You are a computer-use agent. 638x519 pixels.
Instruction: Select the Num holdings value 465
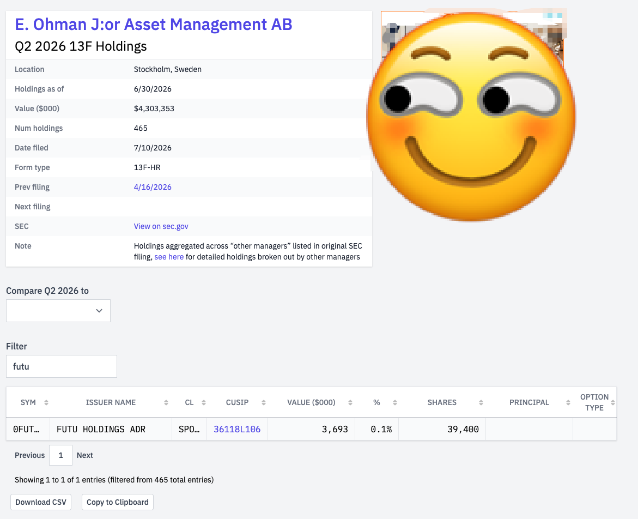click(x=141, y=129)
